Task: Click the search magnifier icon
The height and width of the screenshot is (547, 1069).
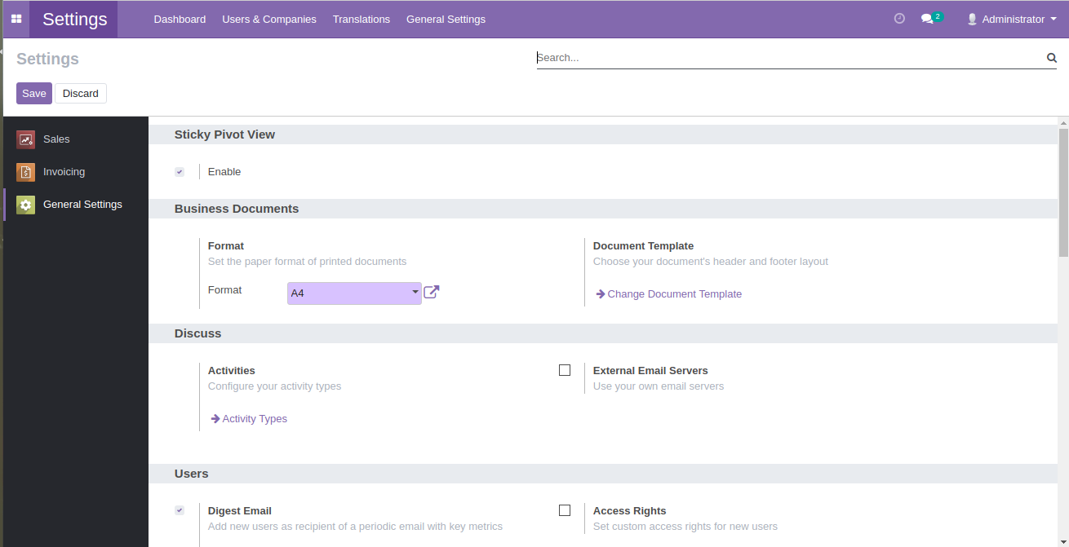Action: coord(1051,58)
